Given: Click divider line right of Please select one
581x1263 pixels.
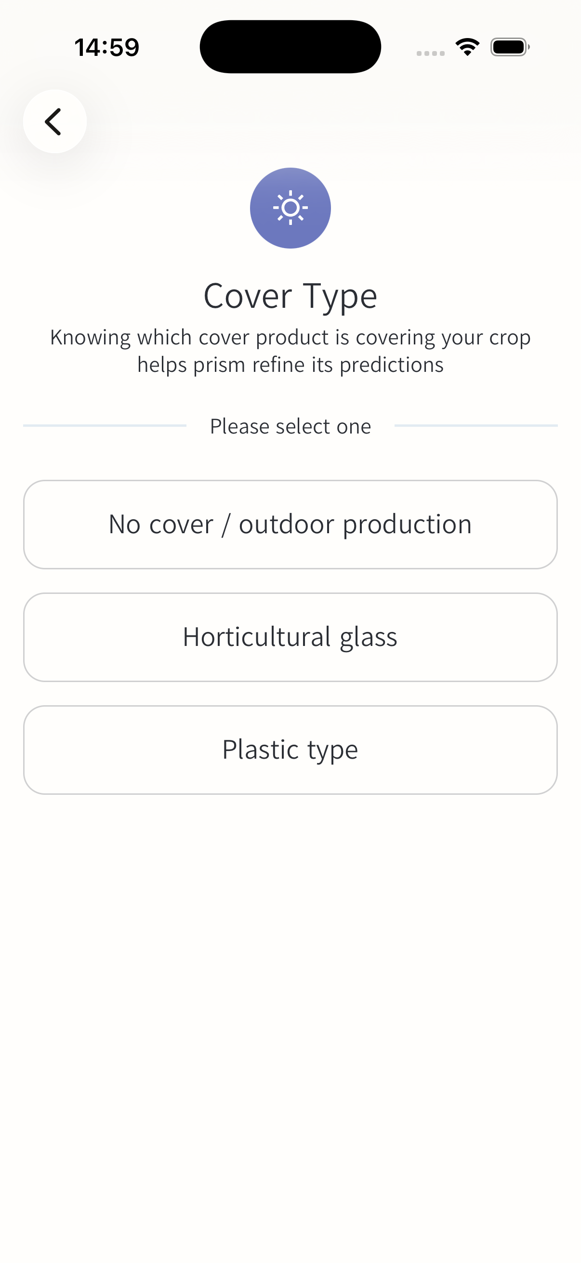Looking at the screenshot, I should coord(475,426).
